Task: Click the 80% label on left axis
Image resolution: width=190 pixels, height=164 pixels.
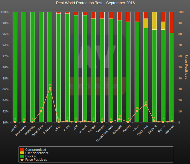Action: coord(5,122)
